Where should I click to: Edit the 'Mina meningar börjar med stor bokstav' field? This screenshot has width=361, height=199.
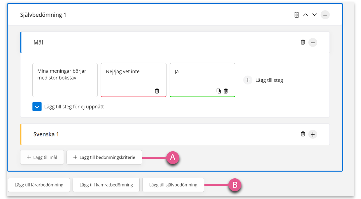coord(65,80)
